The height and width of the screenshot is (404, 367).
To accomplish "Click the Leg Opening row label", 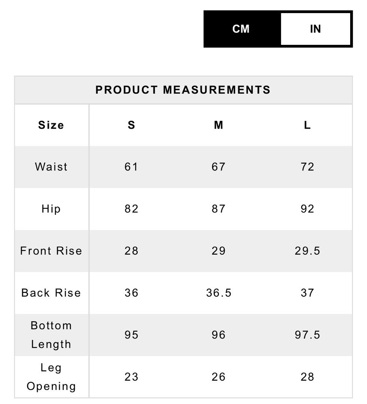I will click(51, 377).
